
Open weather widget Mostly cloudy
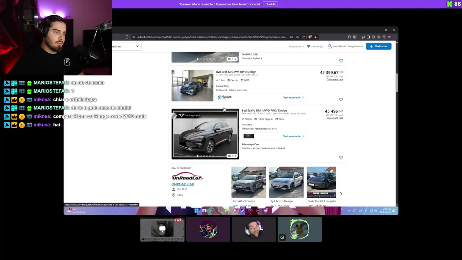(77, 211)
